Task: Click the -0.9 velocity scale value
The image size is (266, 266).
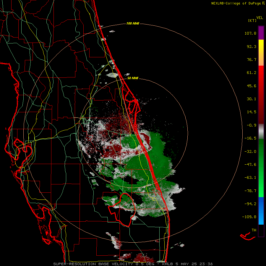Action: pos(252,125)
